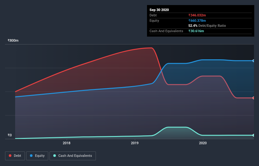Click the ₹660.378m Equity value
The image size is (259, 166).
tap(197, 21)
